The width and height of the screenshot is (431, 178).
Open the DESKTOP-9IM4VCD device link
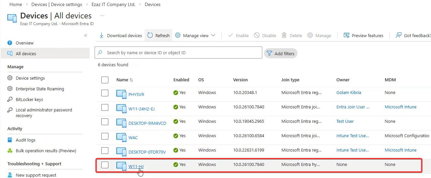147,123
